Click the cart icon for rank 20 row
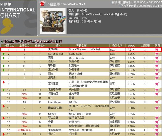This screenshot has width=162, height=136. tap(157, 134)
